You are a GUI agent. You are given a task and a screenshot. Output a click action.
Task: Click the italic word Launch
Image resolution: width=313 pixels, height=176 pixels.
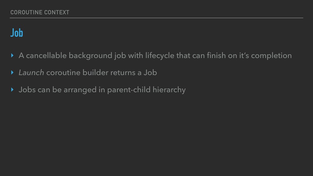(x=31, y=73)
